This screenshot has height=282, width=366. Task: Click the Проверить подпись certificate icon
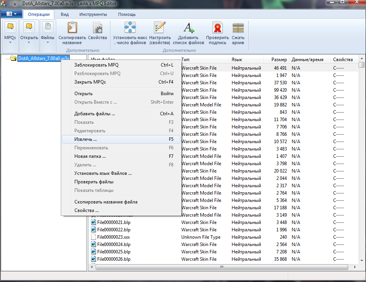pos(218,27)
